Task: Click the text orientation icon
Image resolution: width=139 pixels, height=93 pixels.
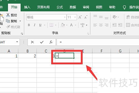Action: pos(114,17)
